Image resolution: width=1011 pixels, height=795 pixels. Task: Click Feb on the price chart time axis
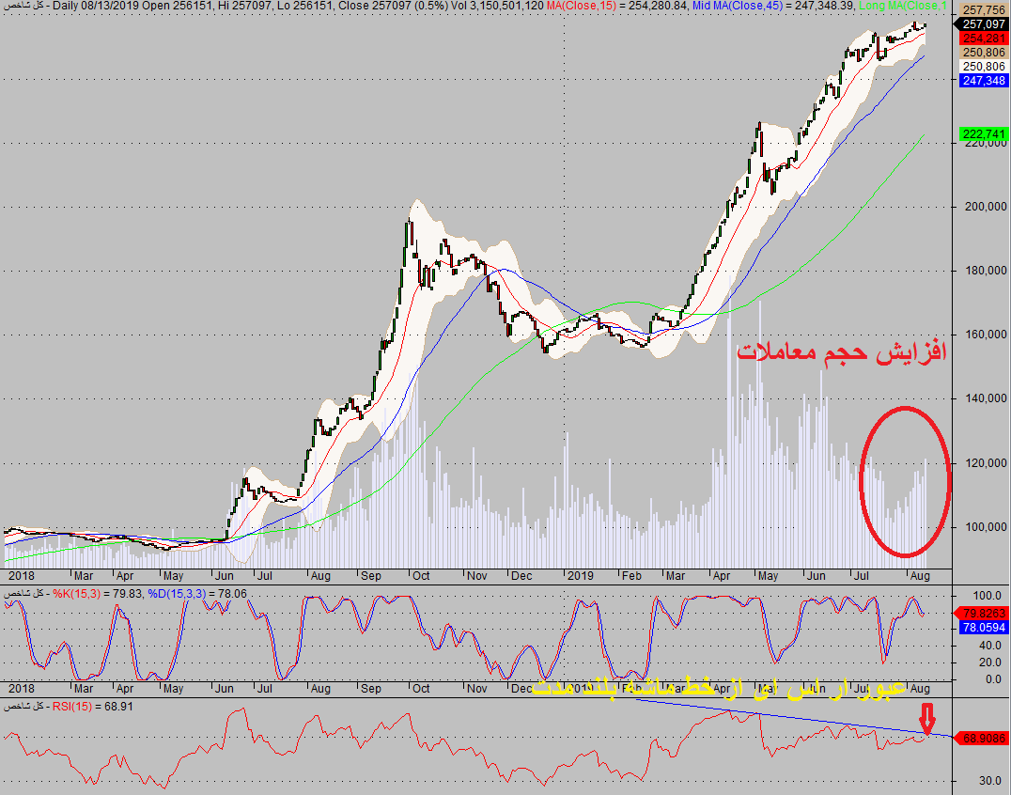pos(631,576)
